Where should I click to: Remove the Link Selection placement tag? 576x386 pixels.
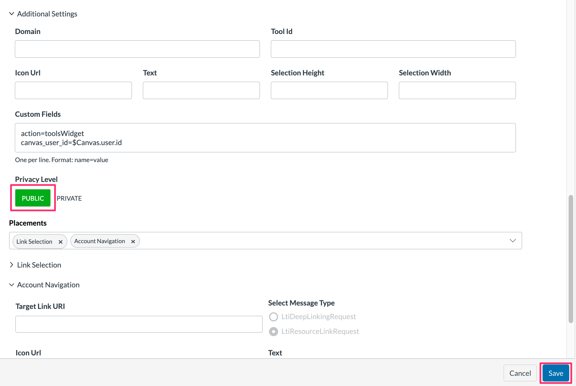point(61,242)
